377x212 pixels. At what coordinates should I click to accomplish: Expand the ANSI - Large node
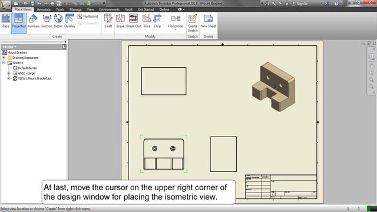coord(9,73)
